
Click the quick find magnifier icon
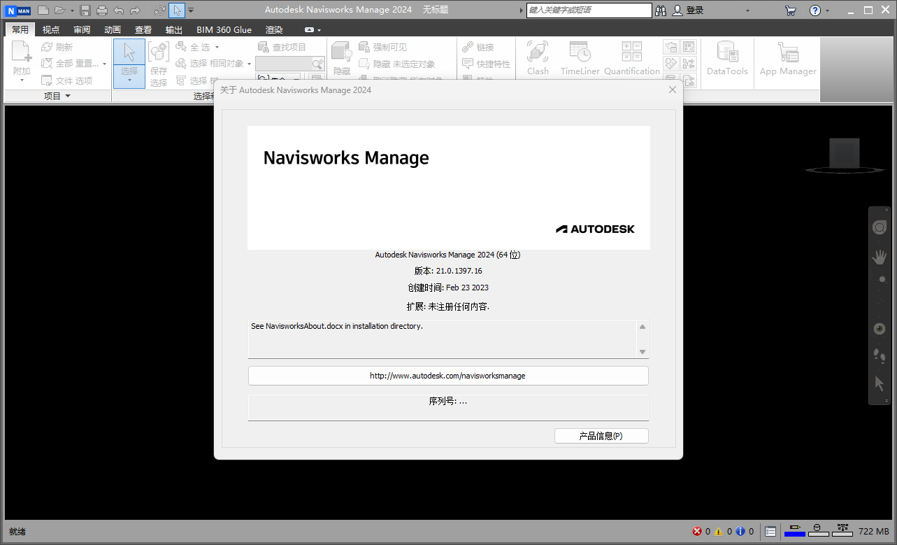click(x=318, y=64)
